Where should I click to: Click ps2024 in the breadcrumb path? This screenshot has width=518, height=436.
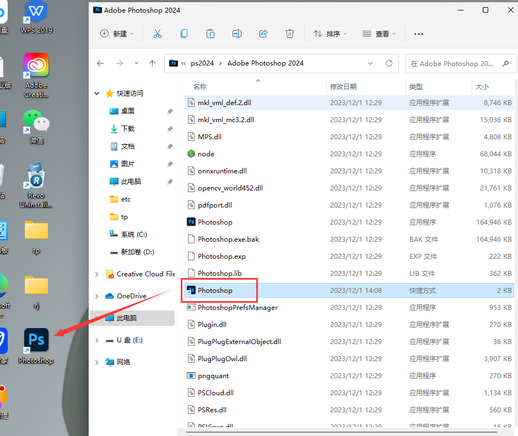point(202,63)
